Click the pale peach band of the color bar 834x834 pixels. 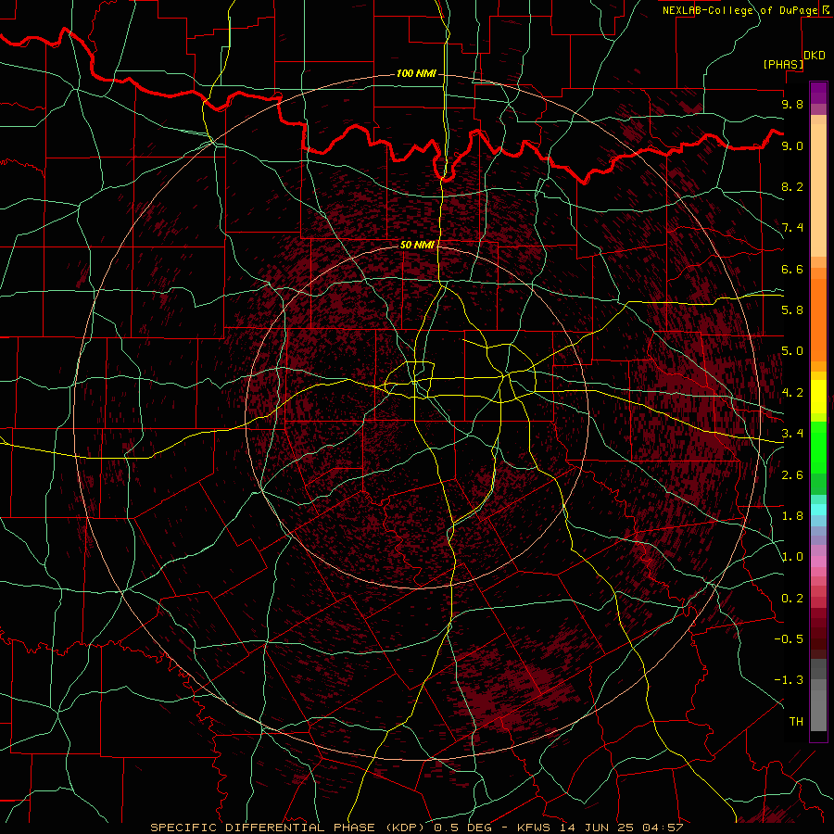pyautogui.click(x=818, y=190)
